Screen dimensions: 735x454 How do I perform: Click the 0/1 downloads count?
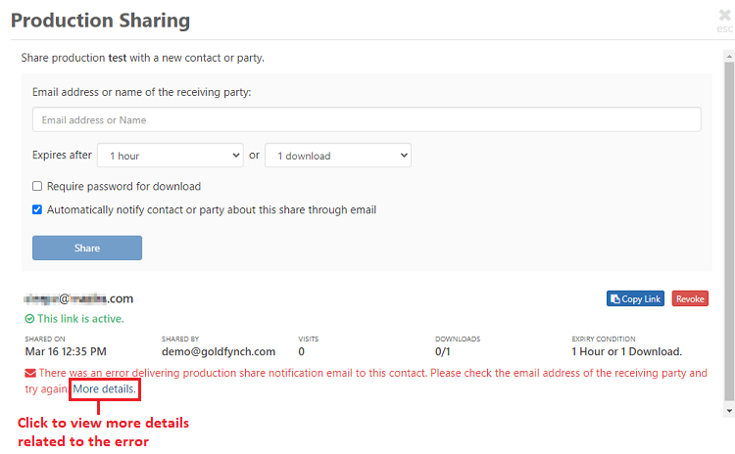pyautogui.click(x=443, y=351)
